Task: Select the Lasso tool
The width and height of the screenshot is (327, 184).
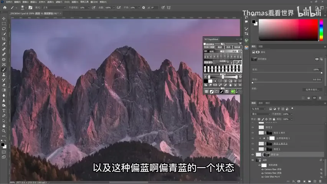Action: [x=4, y=29]
